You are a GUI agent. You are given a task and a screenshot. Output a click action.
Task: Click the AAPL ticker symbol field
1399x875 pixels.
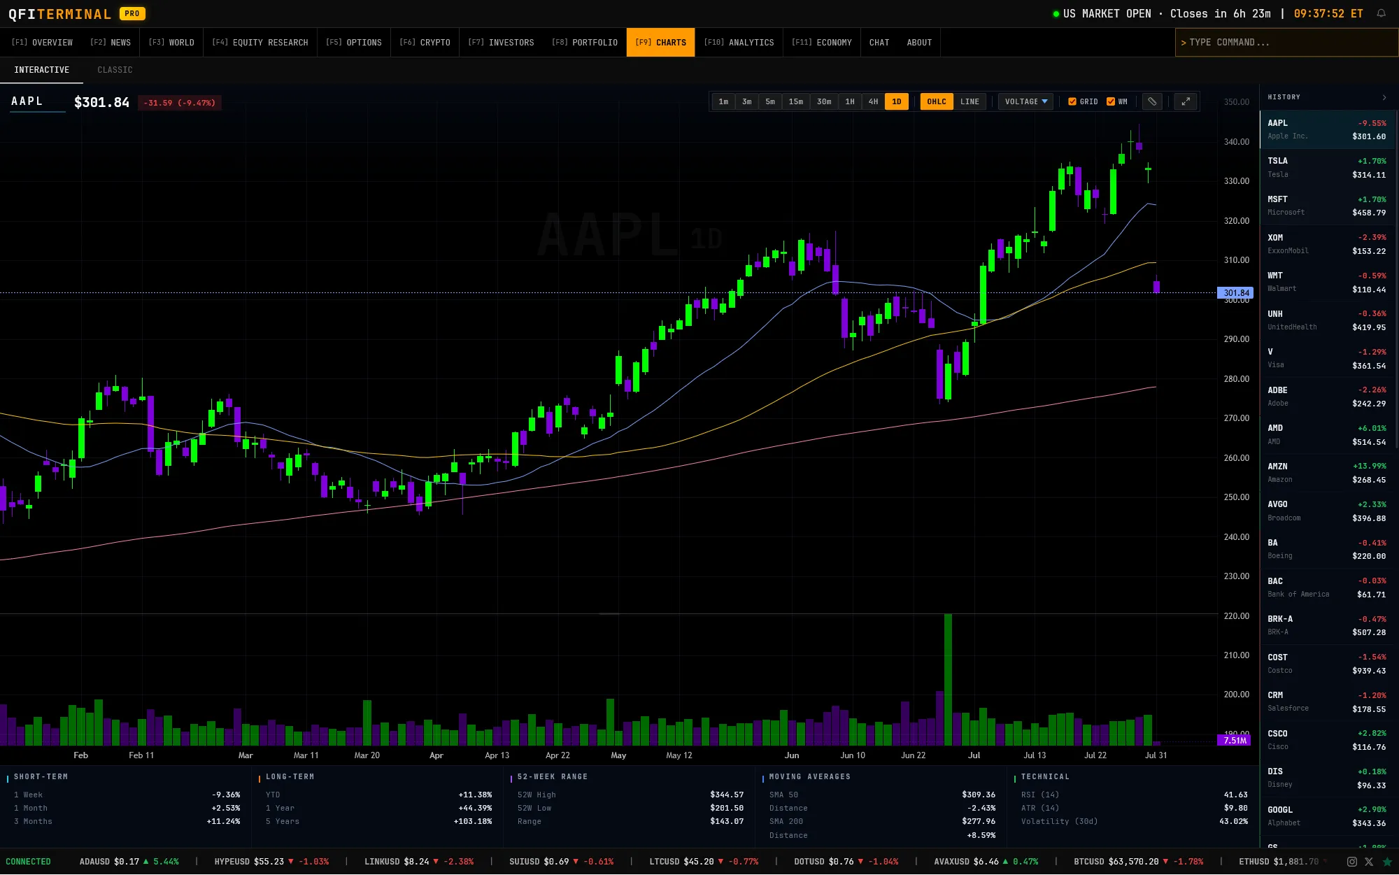tap(38, 102)
